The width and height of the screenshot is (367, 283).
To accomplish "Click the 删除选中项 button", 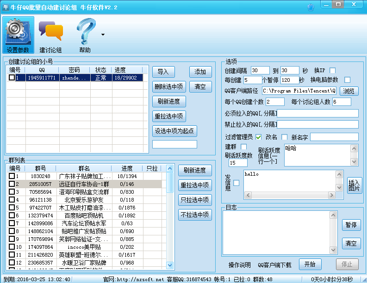I will pos(169,86).
